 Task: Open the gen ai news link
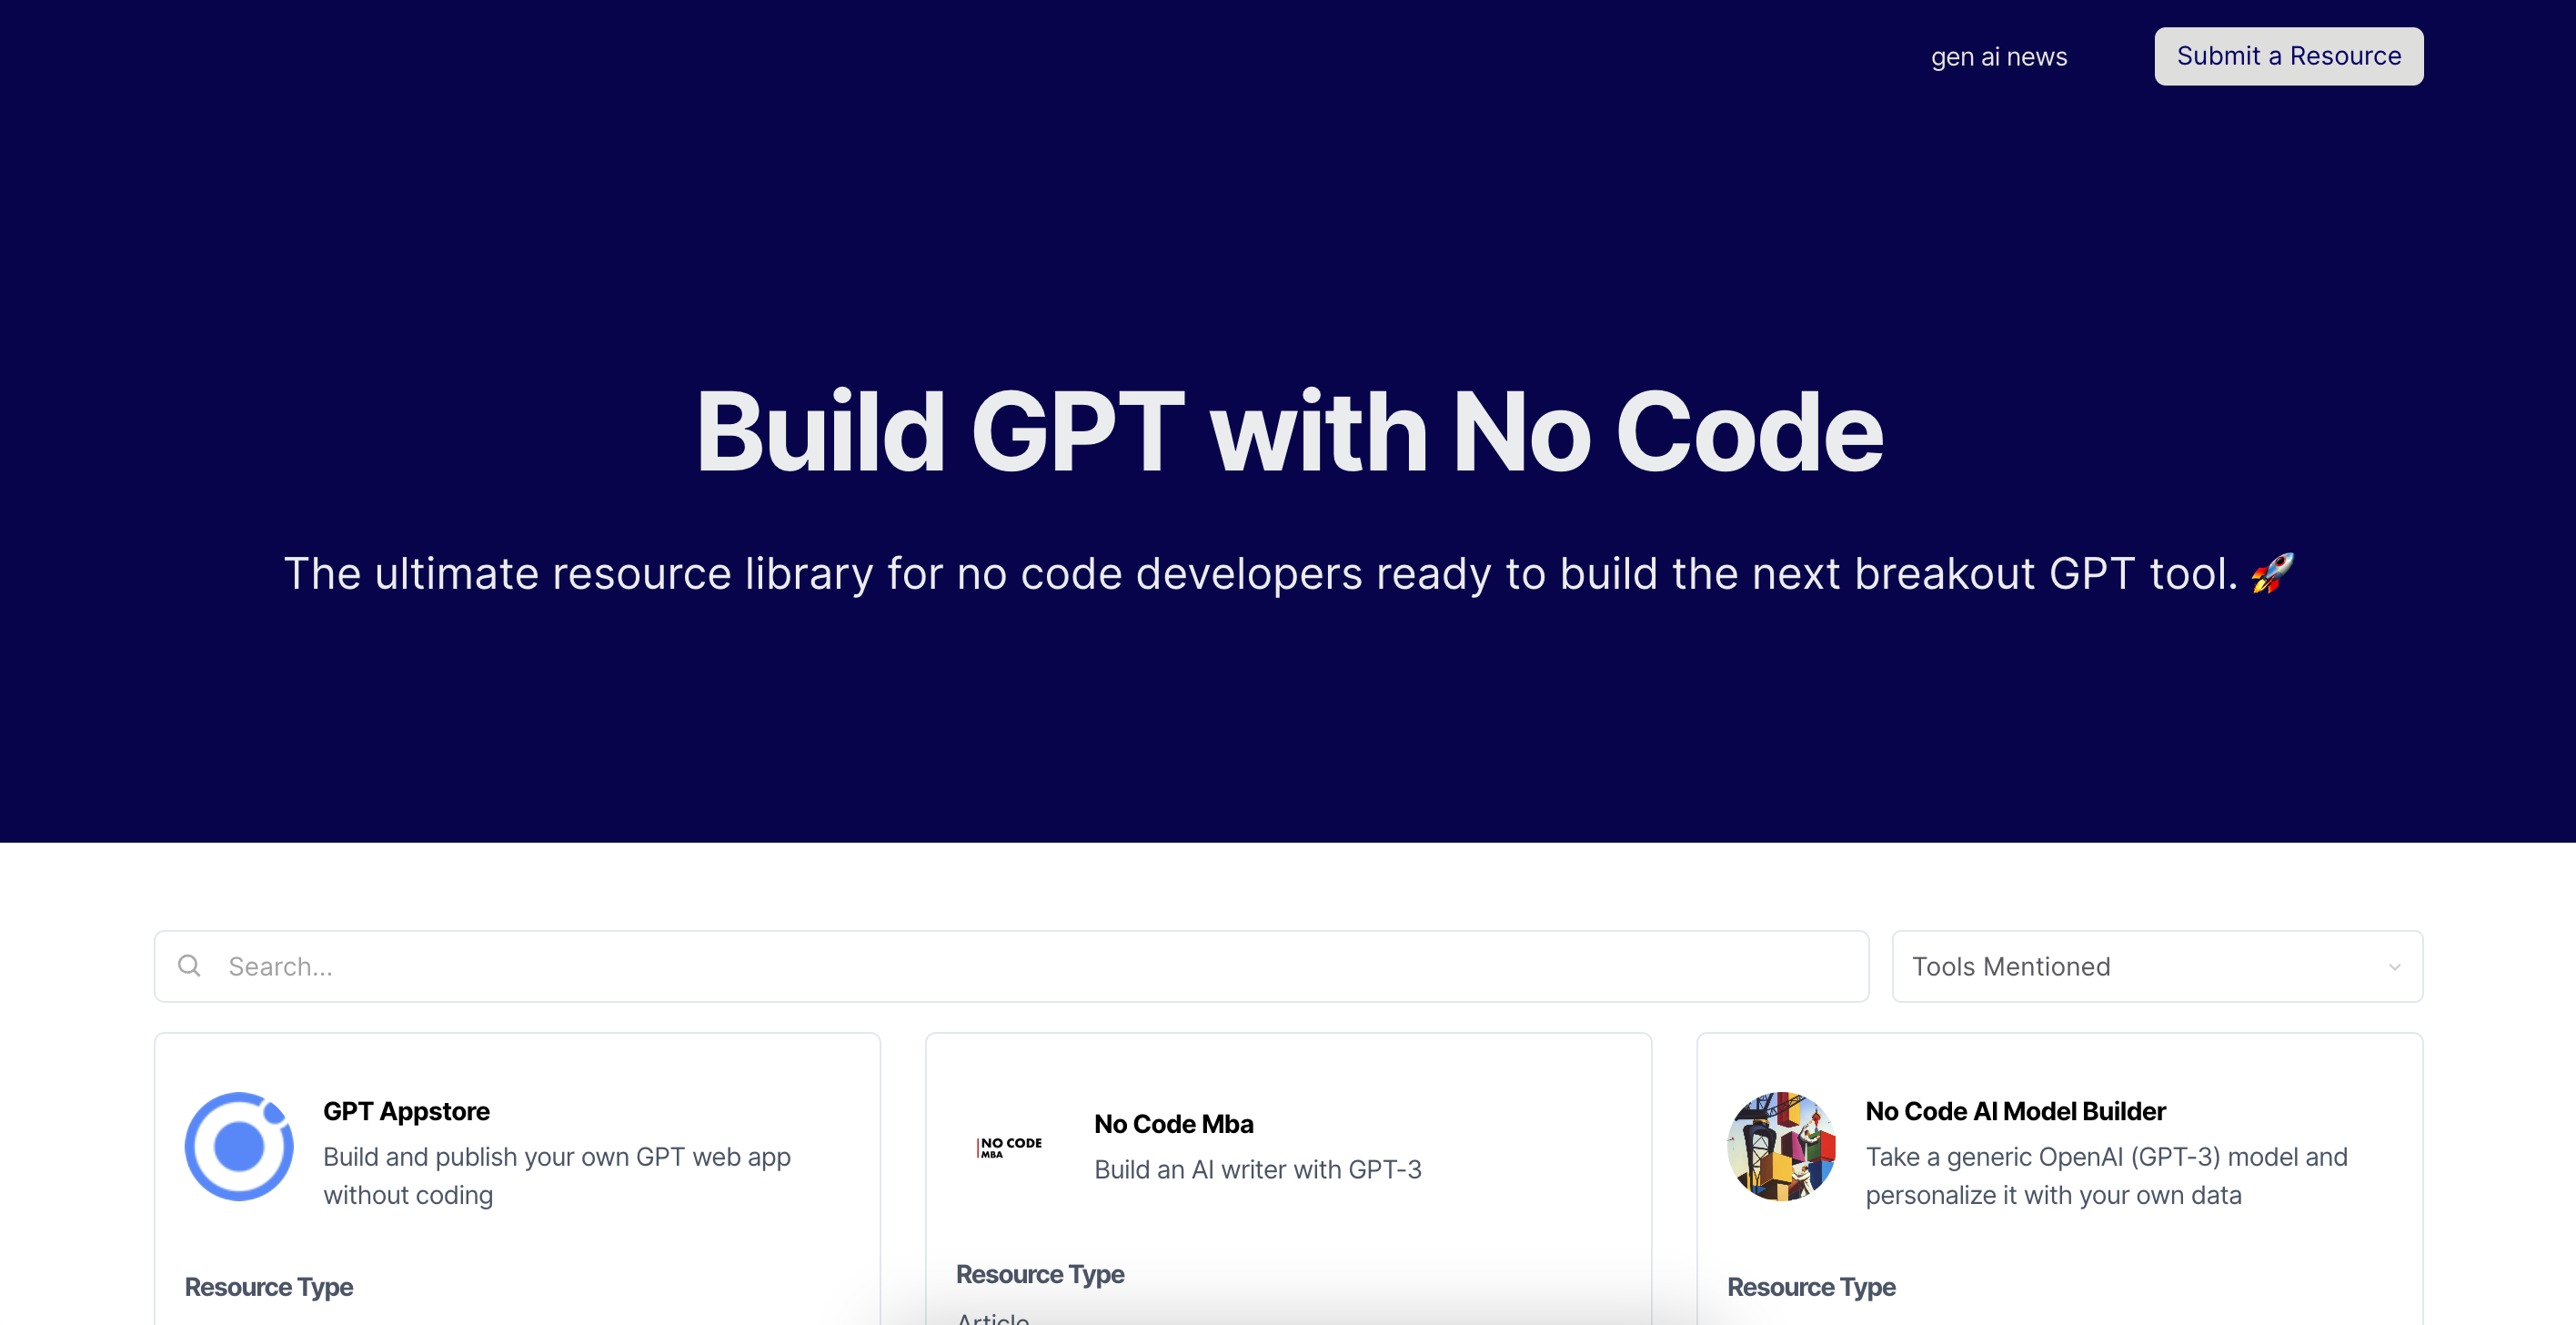pos(1998,57)
